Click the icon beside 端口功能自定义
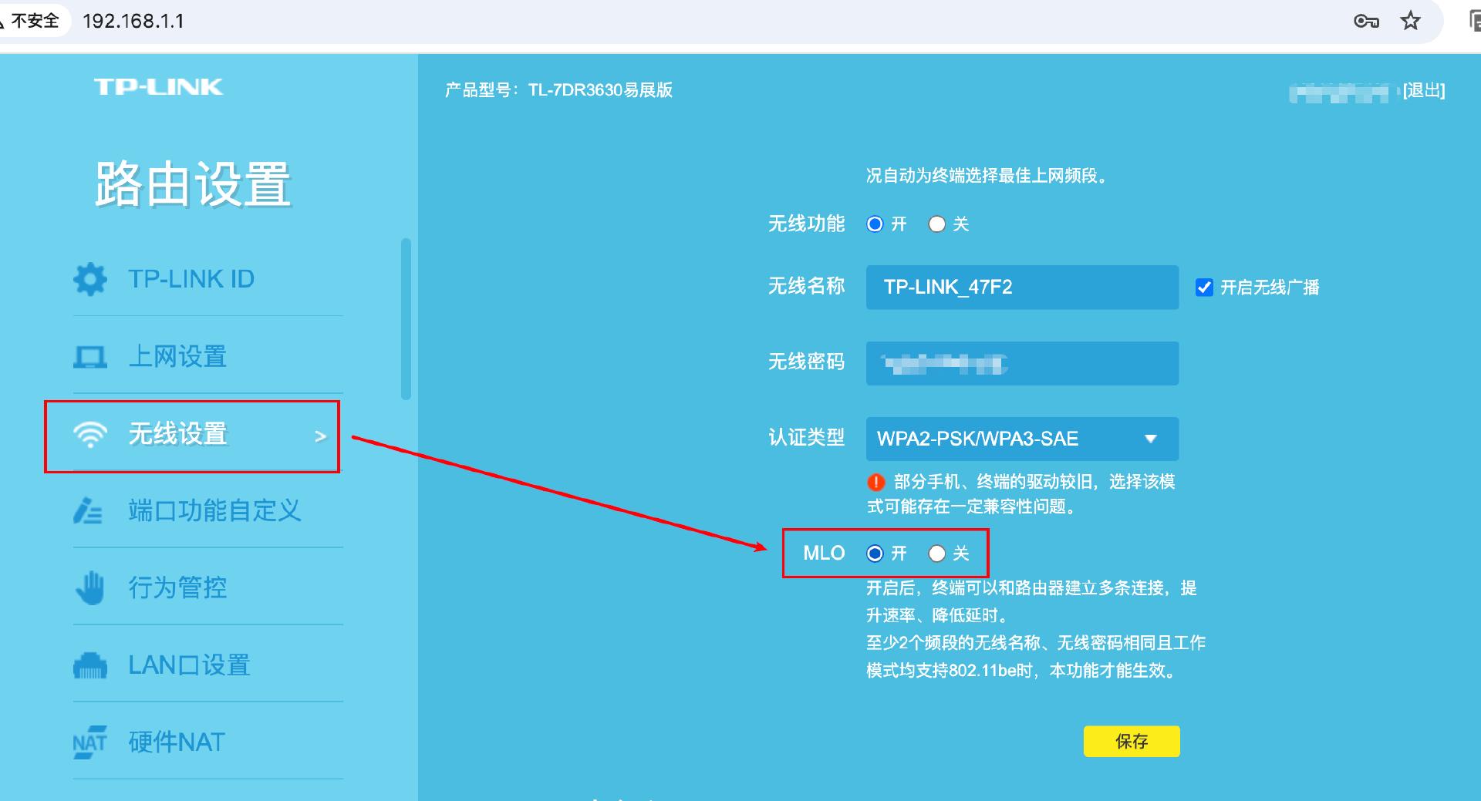The height and width of the screenshot is (801, 1481). 88,511
